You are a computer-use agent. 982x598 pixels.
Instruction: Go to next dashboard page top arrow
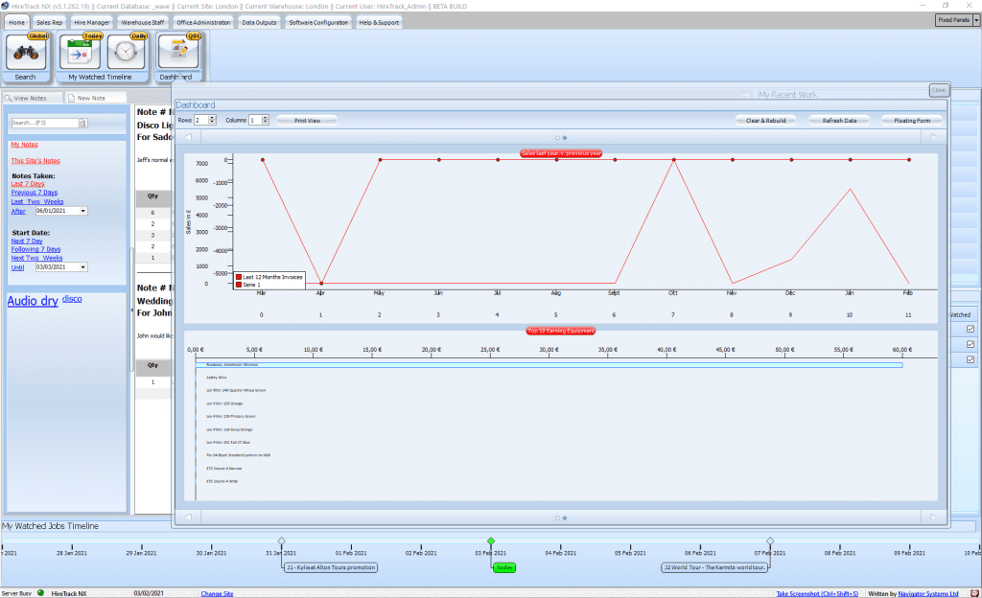[933, 137]
